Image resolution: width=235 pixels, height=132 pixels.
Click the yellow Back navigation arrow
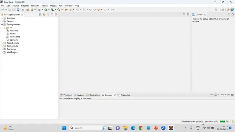point(98,10)
